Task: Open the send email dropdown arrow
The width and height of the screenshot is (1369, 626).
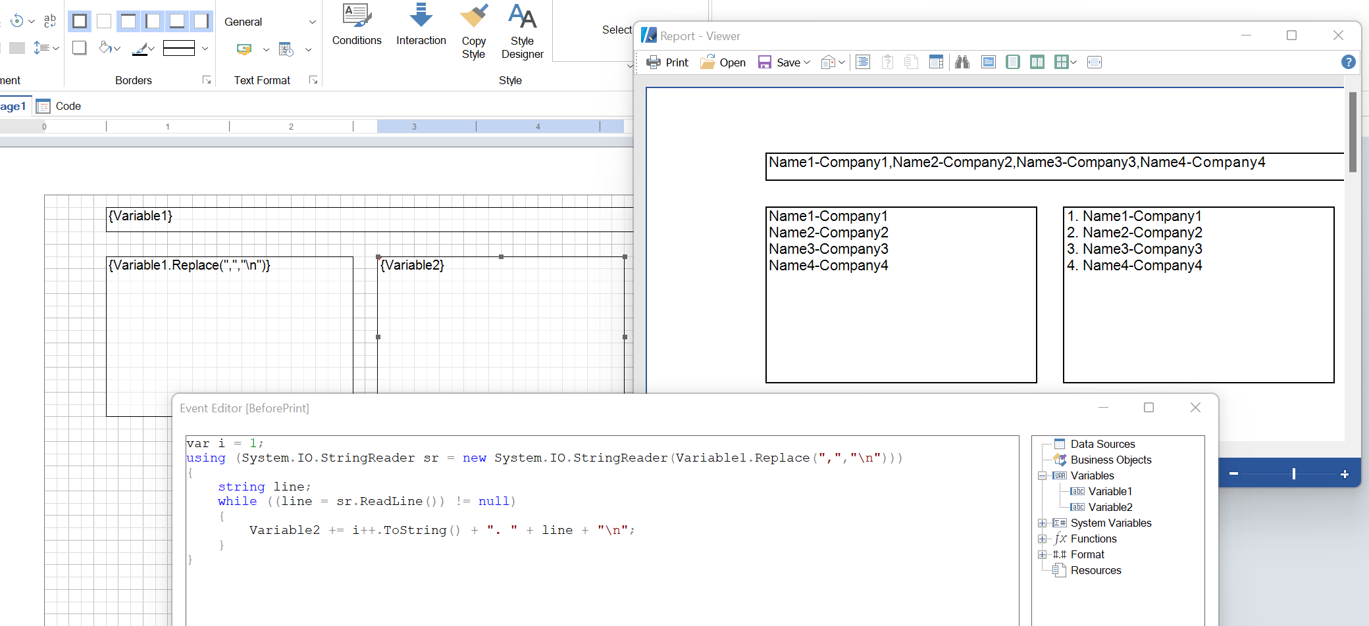Action: coord(842,62)
